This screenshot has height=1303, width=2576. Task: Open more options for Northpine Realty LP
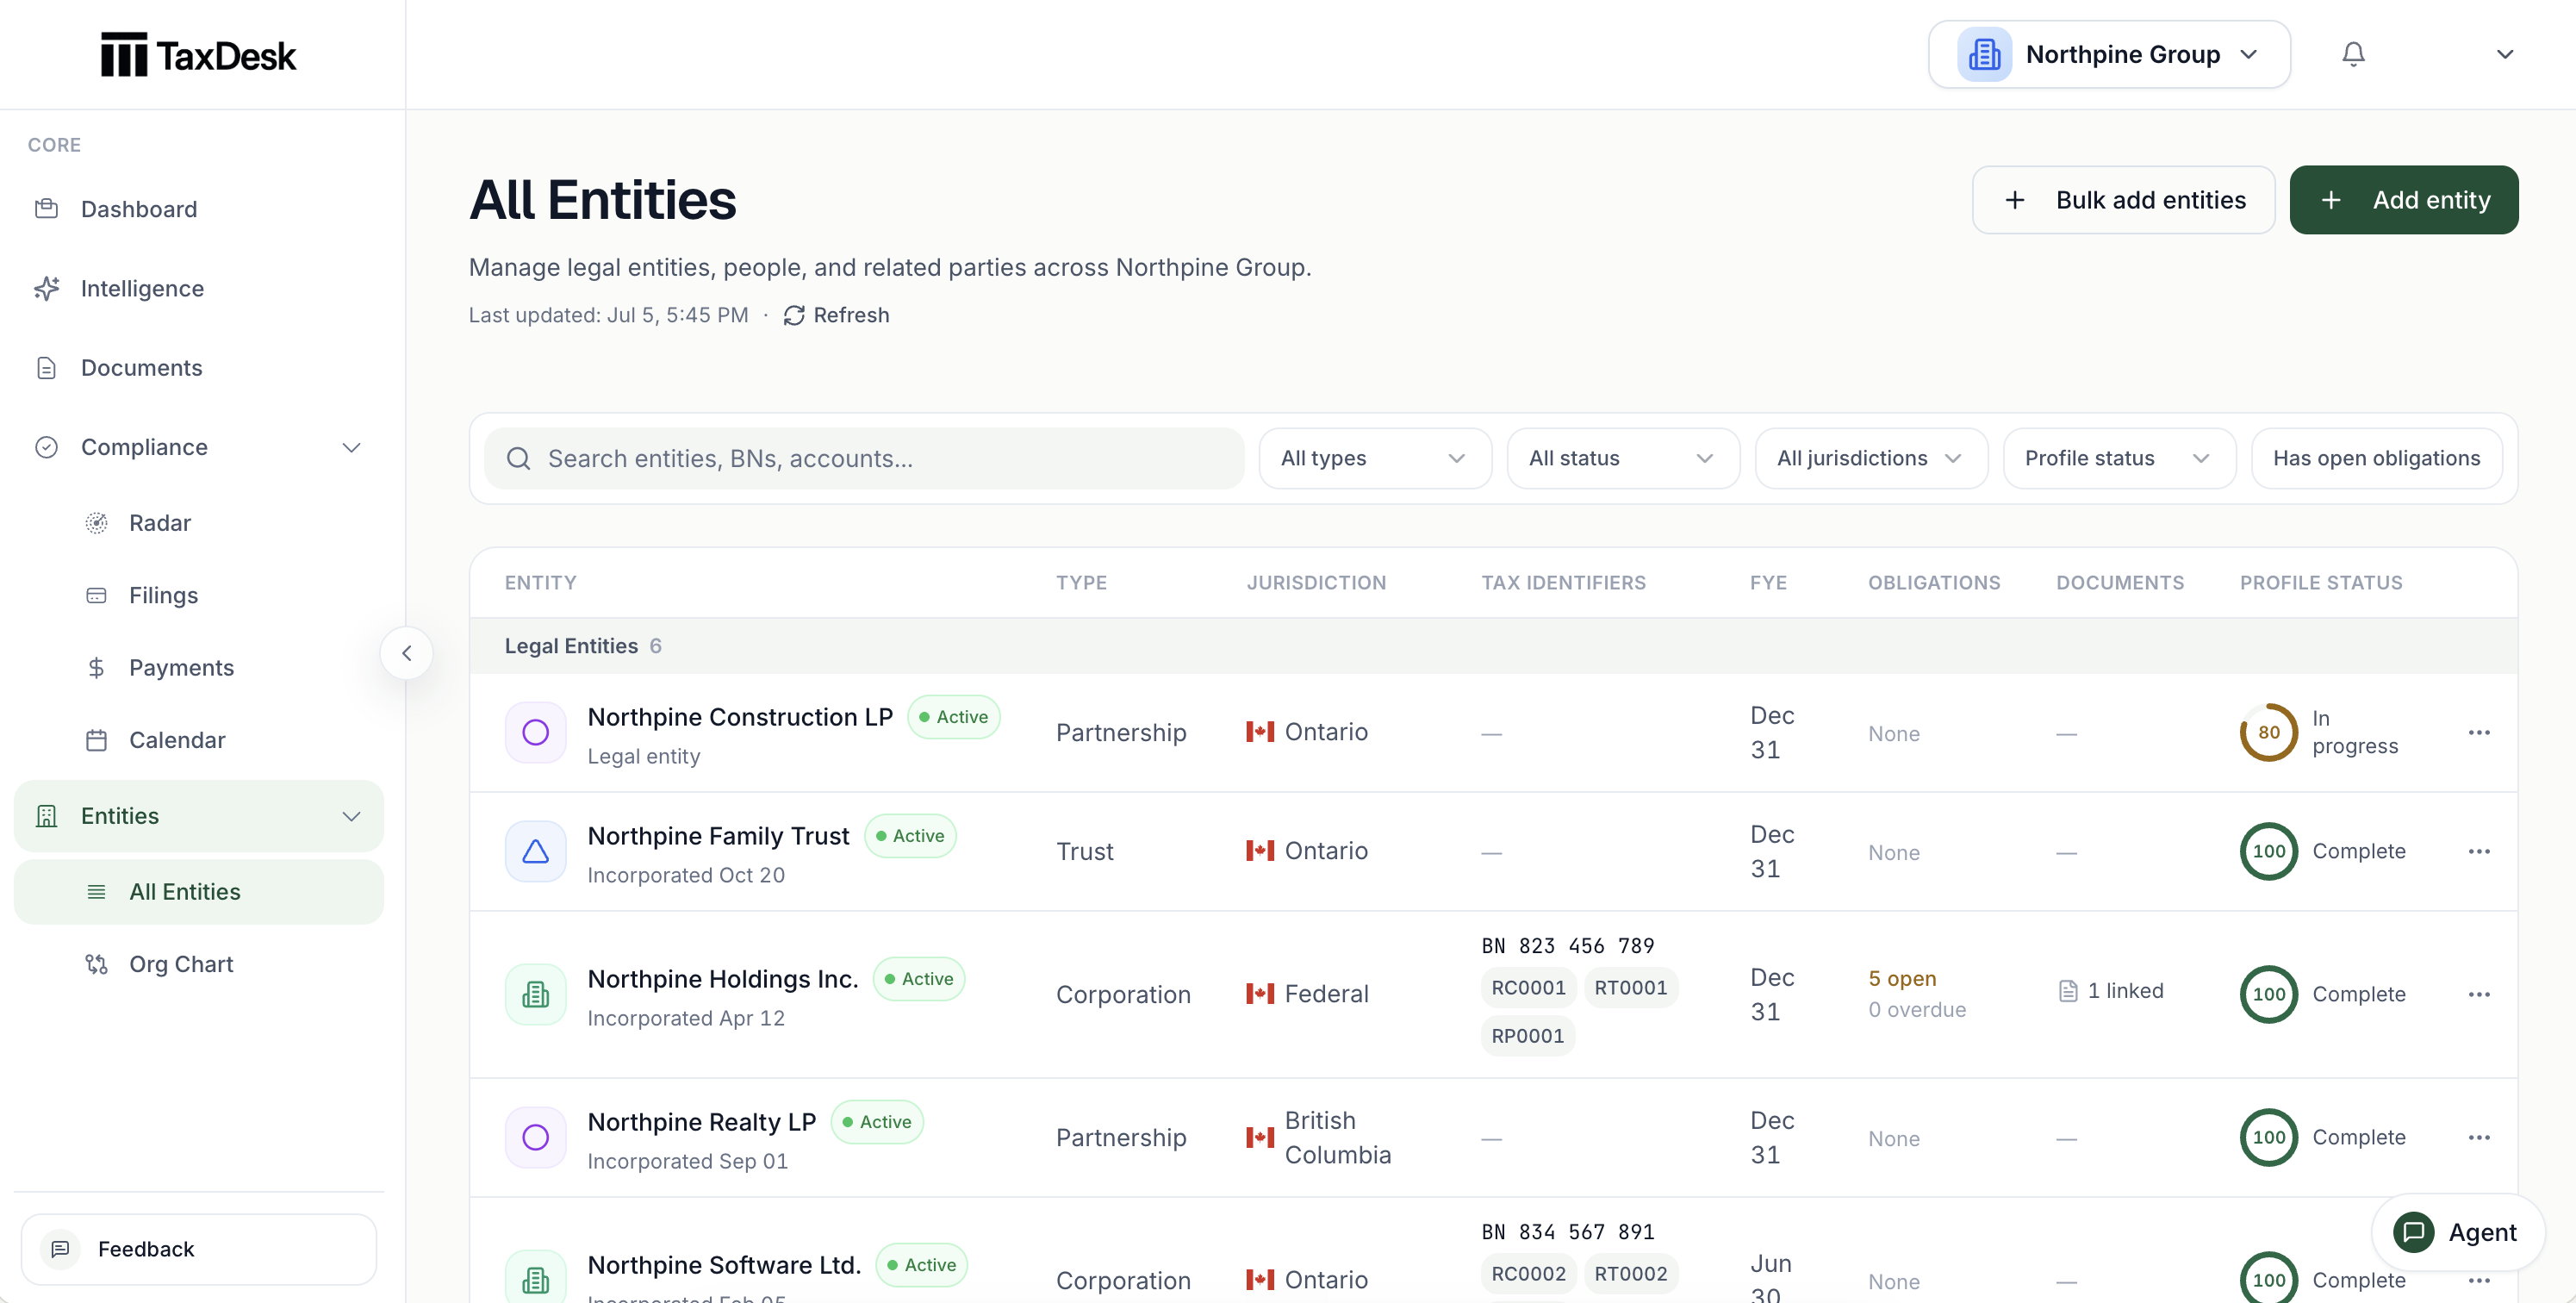click(x=2479, y=1137)
